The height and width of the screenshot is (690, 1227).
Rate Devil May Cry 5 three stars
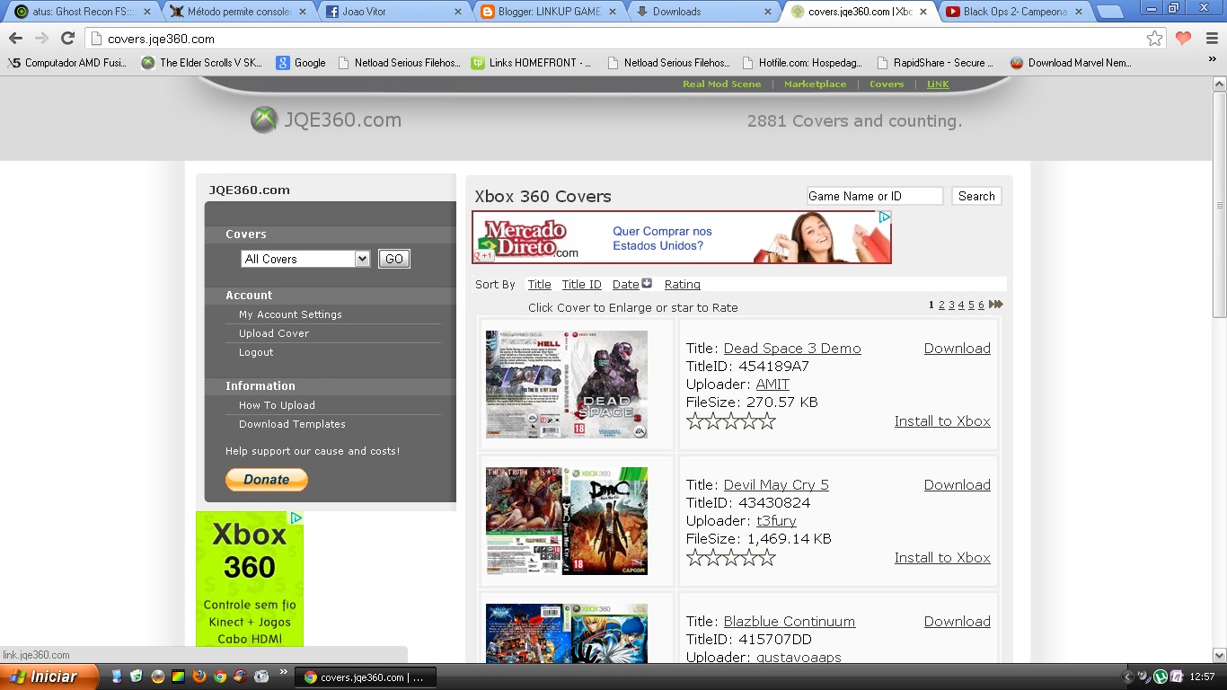[x=731, y=557]
